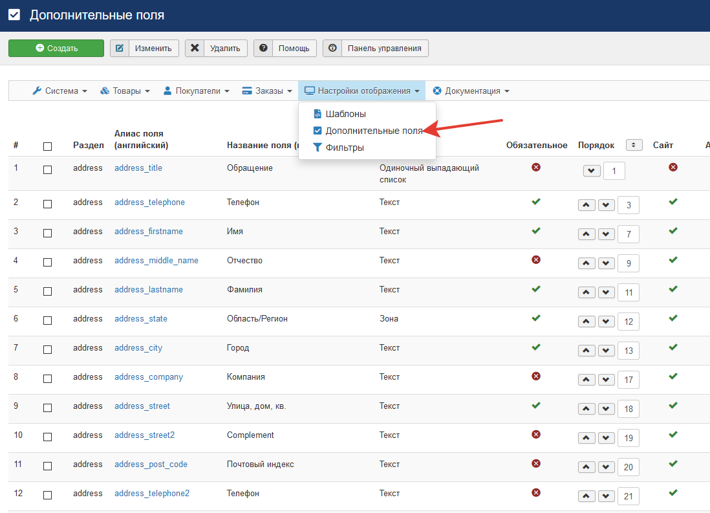Check the box for the address_telephone row
This screenshot has width=710, height=513.
pos(47,204)
